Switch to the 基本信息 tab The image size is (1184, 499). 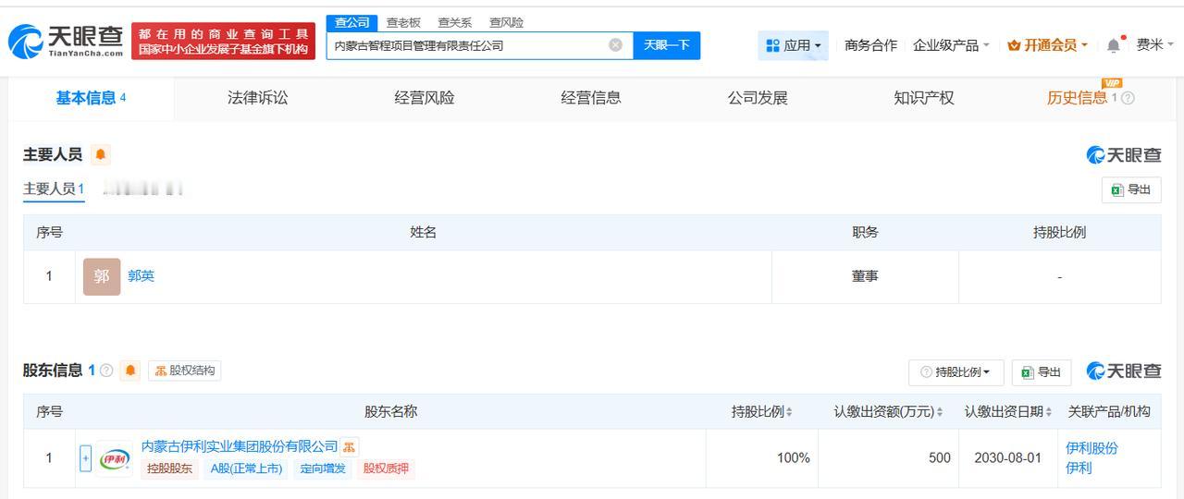[91, 98]
